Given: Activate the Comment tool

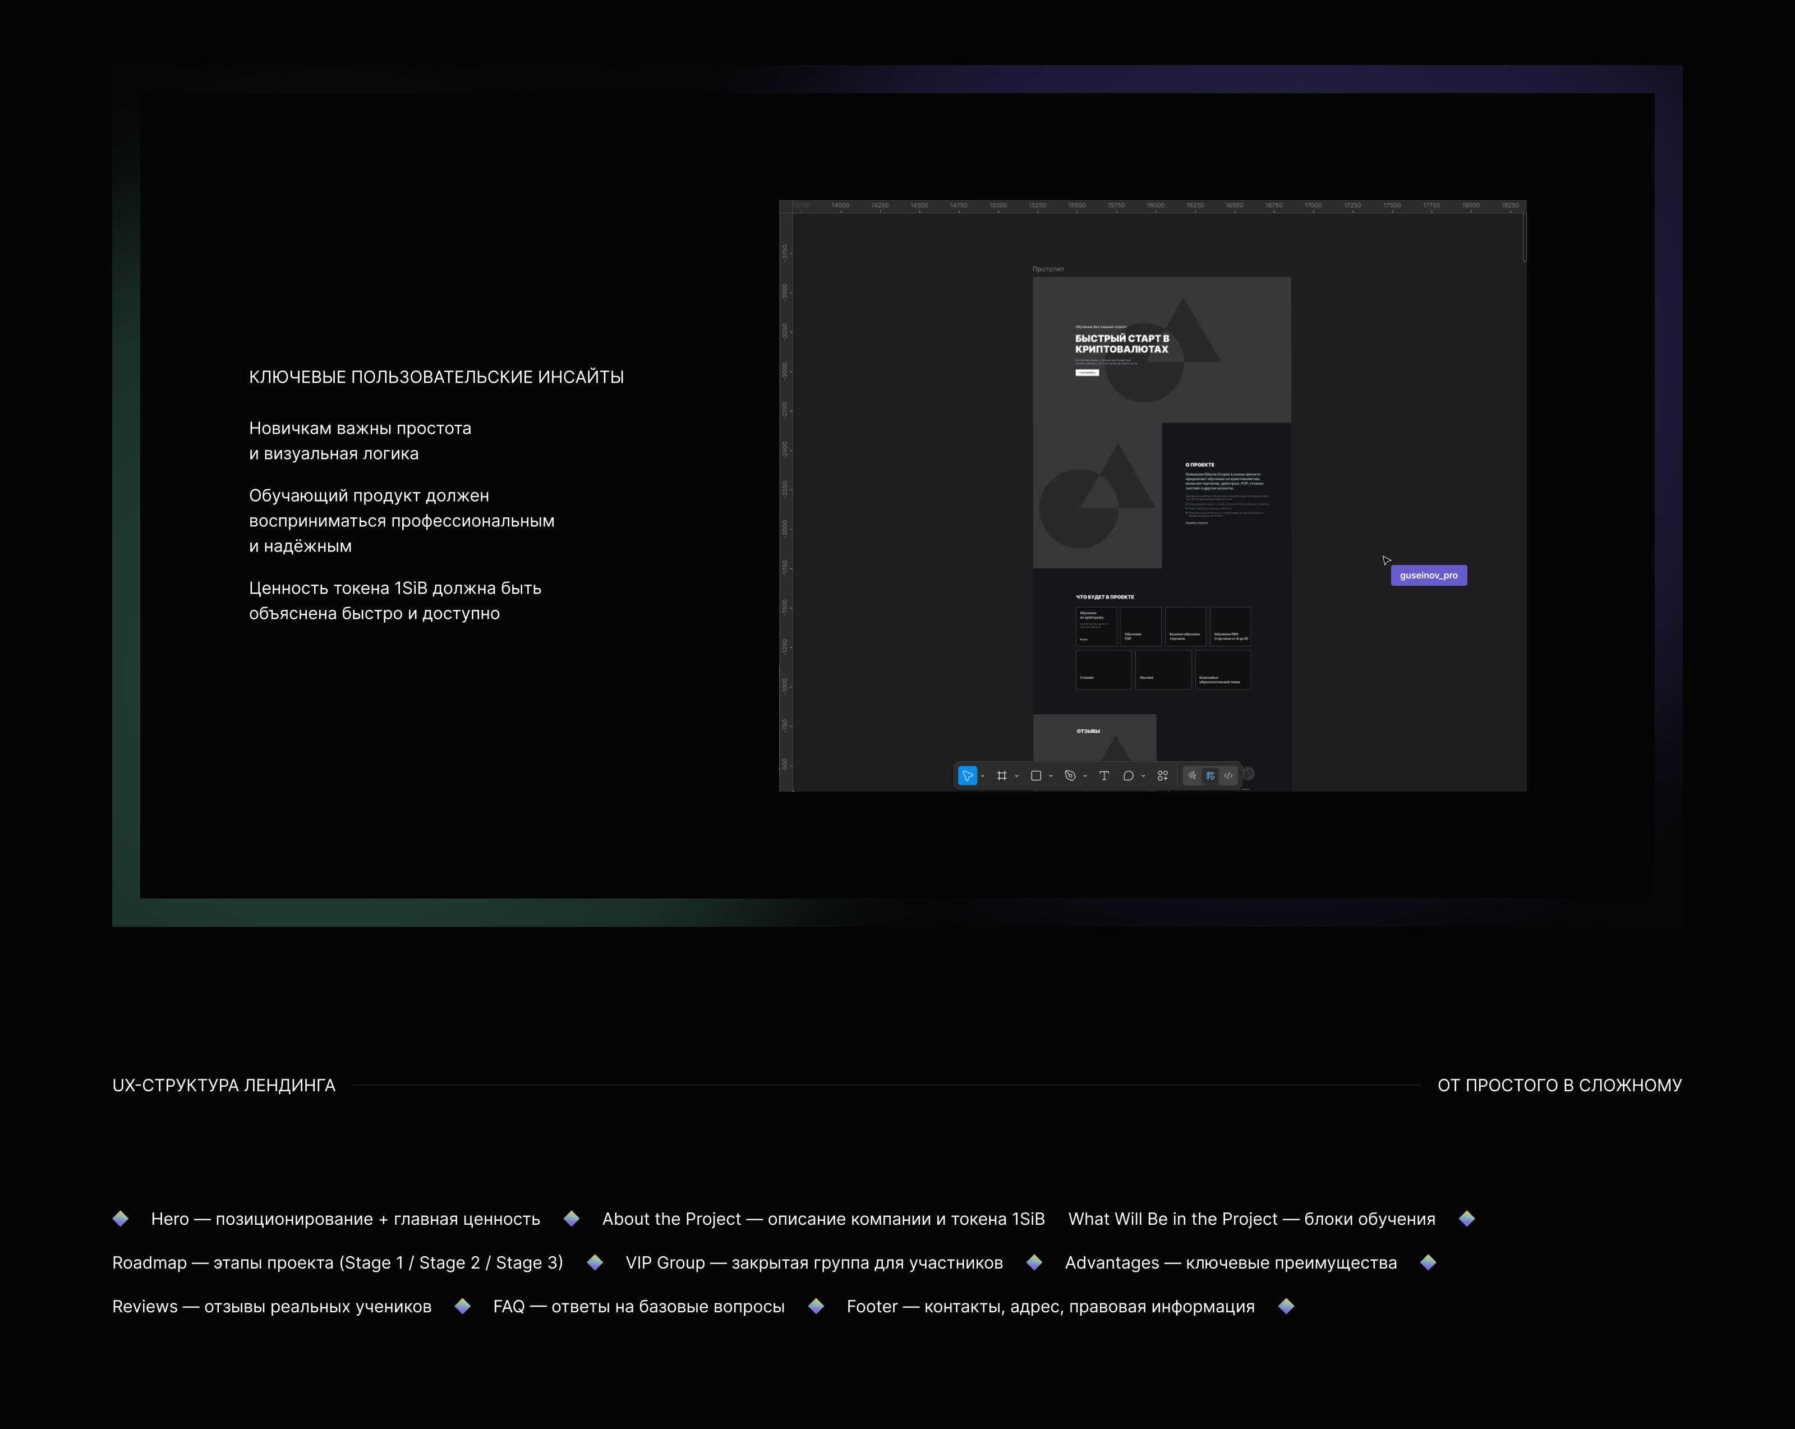Looking at the screenshot, I should coord(1128,776).
